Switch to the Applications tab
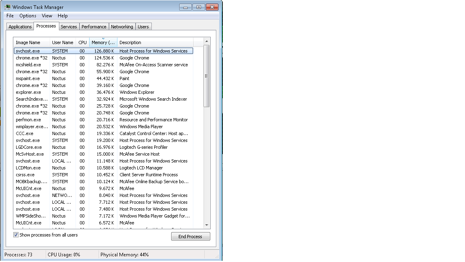The height and width of the screenshot is (262, 465). point(20,27)
